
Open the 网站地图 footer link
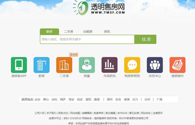tap(75, 113)
